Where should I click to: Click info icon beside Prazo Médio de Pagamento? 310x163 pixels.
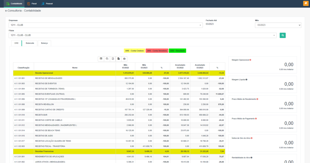click(256, 119)
